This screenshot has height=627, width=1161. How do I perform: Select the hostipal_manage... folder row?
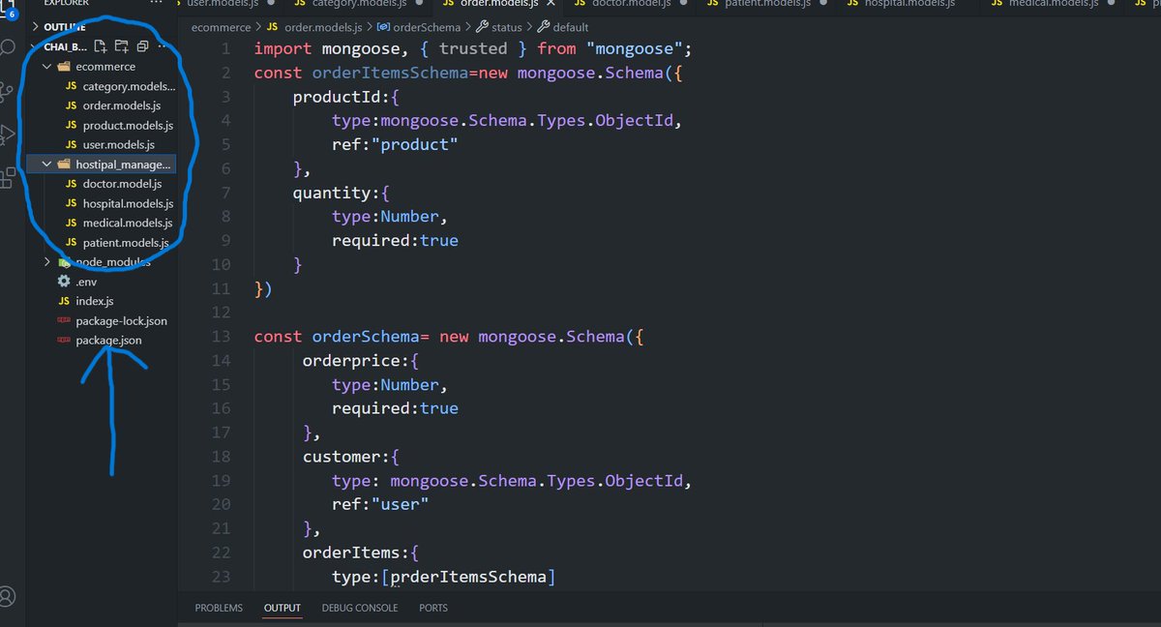tap(102, 164)
